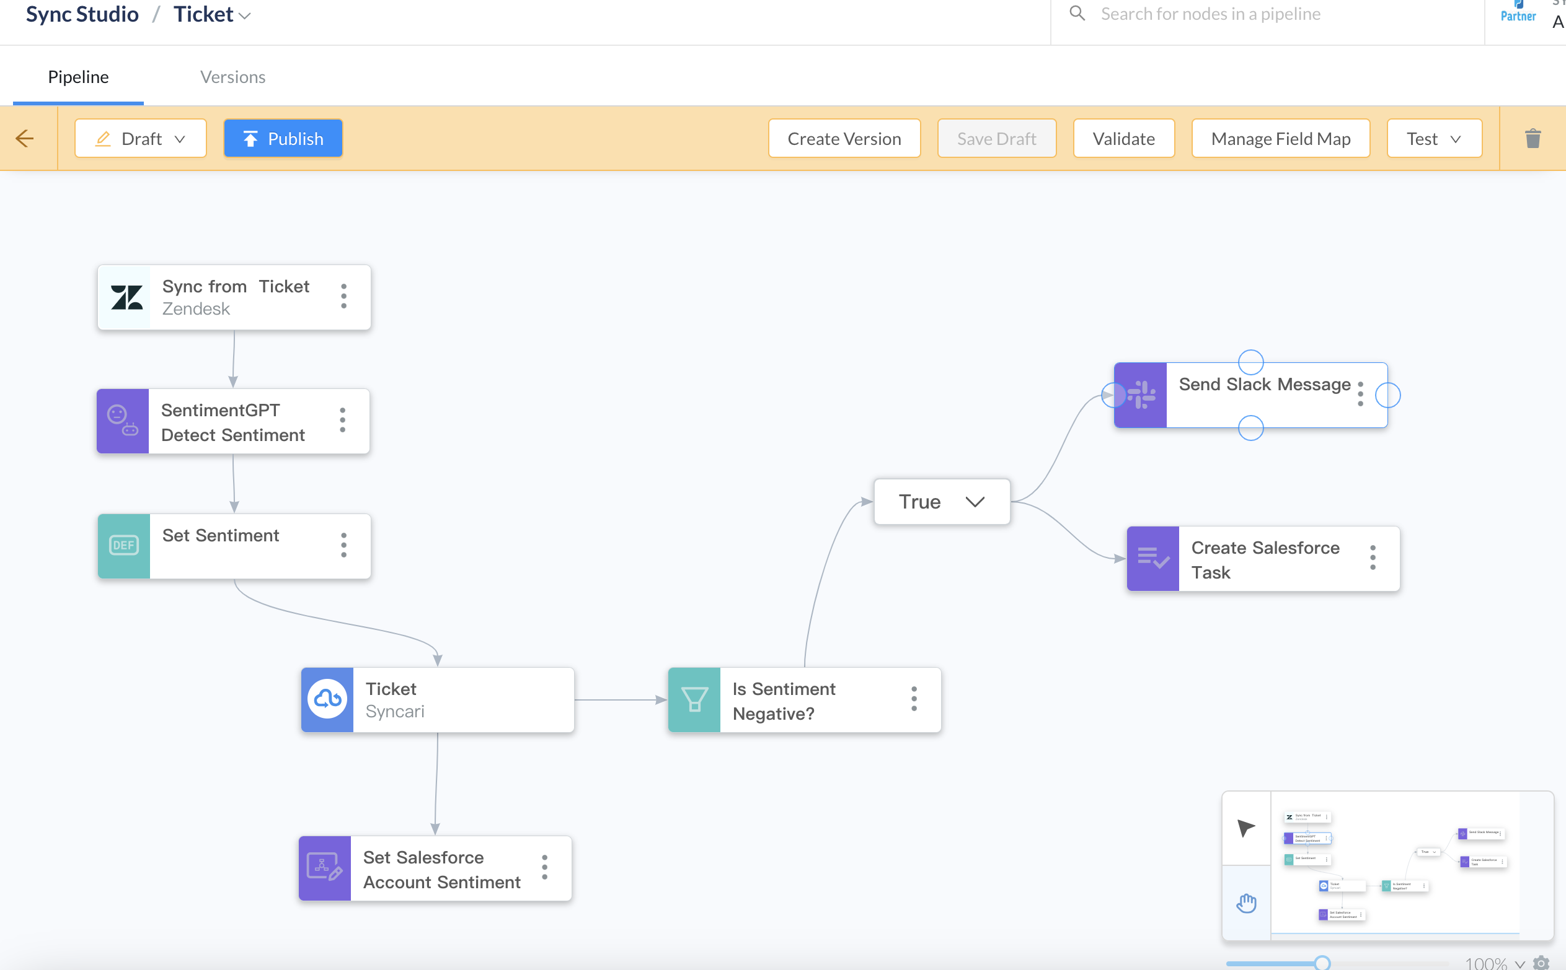Viewport: 1566px width, 970px height.
Task: Open options menu for Set Sentiment node
Action: (x=344, y=545)
